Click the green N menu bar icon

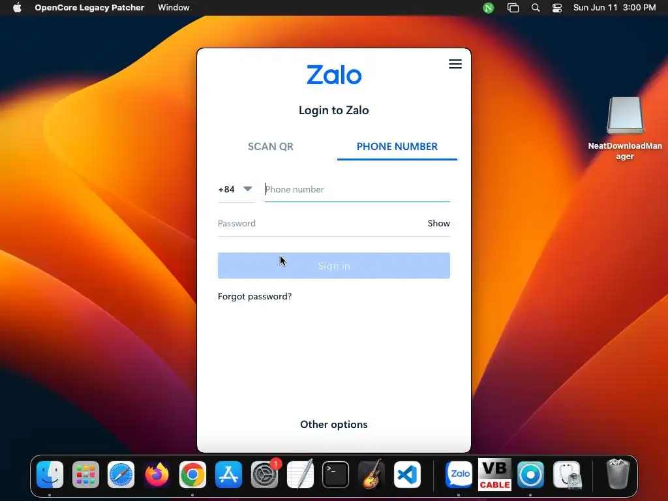[488, 8]
